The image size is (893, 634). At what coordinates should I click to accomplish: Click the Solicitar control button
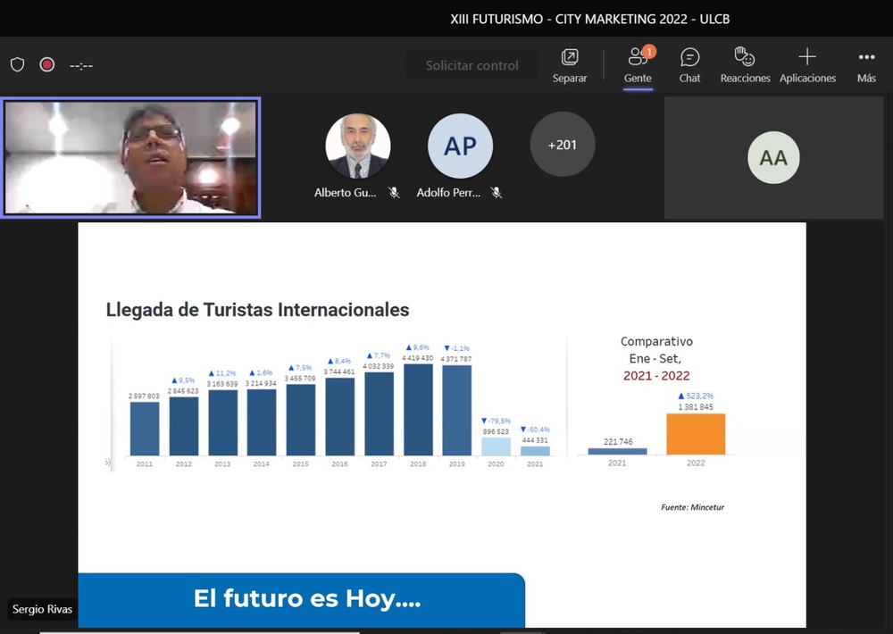[472, 64]
